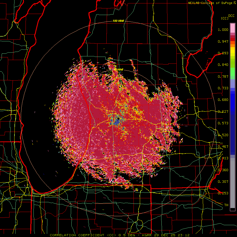Pick the light pink swatch at scale top
This screenshot has height=237, width=237.
[233, 28]
